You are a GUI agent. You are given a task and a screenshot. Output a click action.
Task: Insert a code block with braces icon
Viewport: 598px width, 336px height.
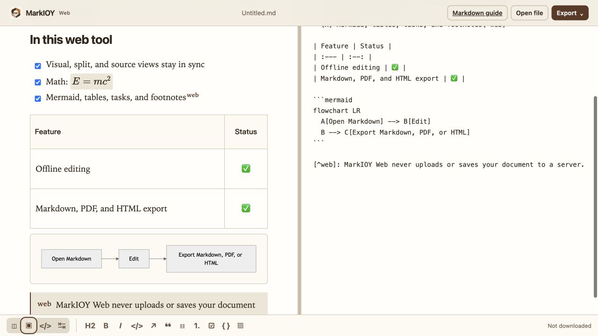tap(226, 326)
